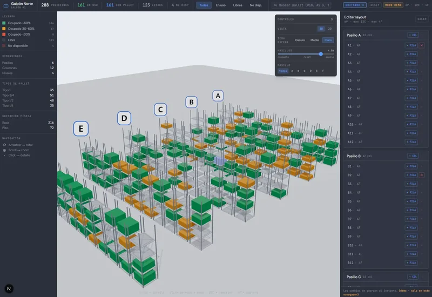Click the Scroll zoom navigation icon
Image resolution: width=432 pixels, height=297 pixels.
(4, 150)
